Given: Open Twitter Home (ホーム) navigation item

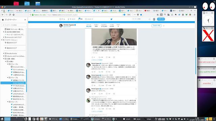Looking at the screenshot, I should coord(62,19).
